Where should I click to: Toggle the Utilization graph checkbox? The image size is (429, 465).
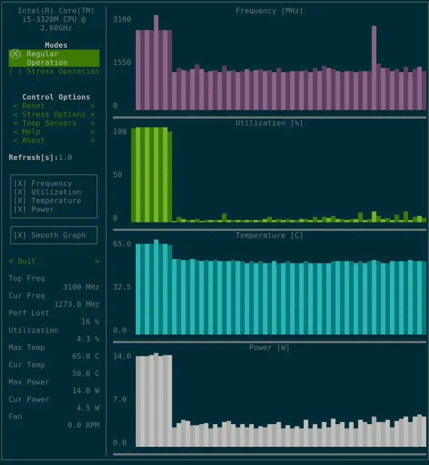pyautogui.click(x=47, y=192)
